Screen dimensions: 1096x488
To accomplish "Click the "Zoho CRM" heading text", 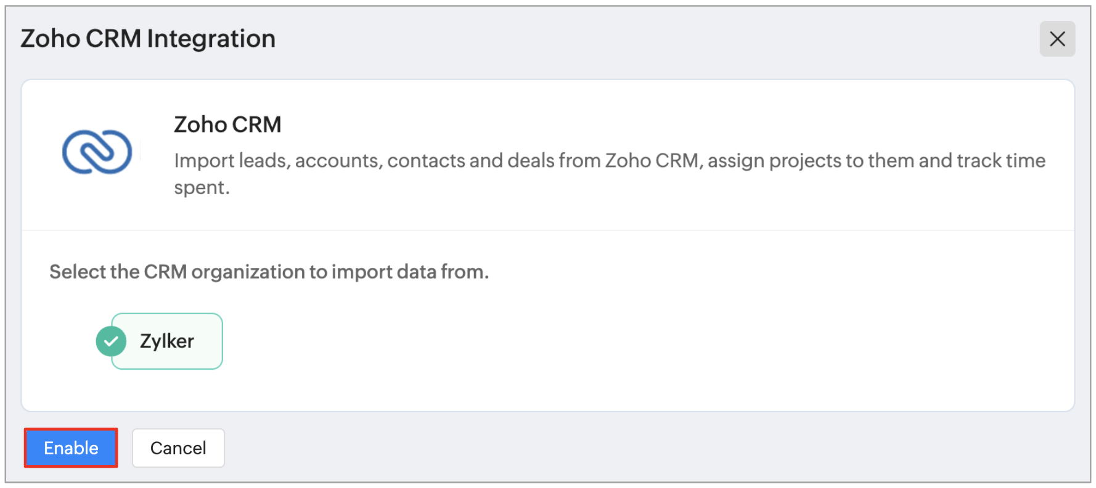I will point(227,124).
